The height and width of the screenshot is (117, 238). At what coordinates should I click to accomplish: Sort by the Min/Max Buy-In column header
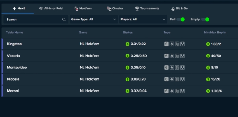[x=215, y=33]
